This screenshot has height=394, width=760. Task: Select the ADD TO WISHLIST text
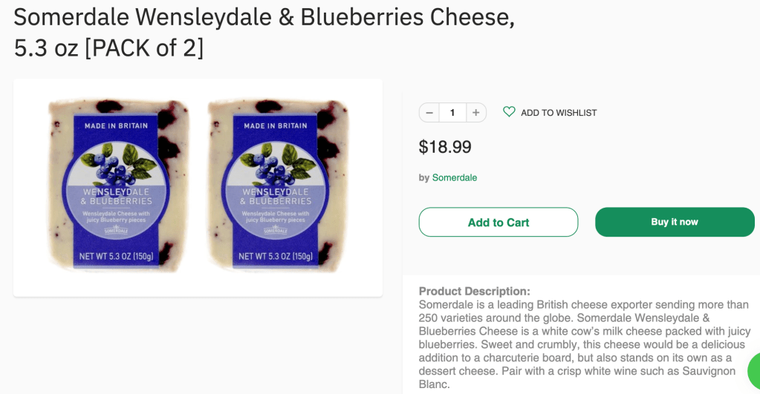point(559,113)
